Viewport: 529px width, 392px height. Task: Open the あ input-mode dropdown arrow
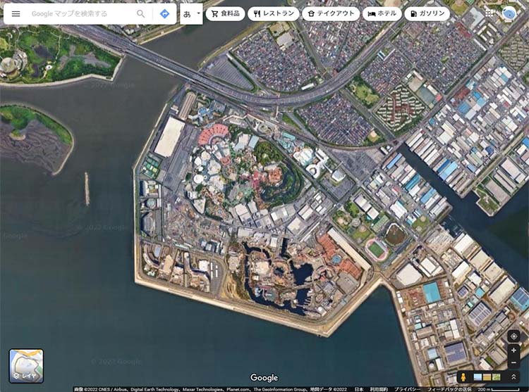click(198, 13)
